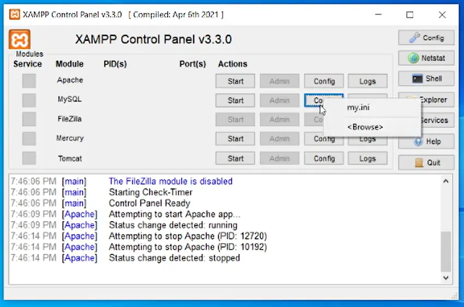Launch the Shell terminal
This screenshot has width=464, height=307.
pos(426,79)
